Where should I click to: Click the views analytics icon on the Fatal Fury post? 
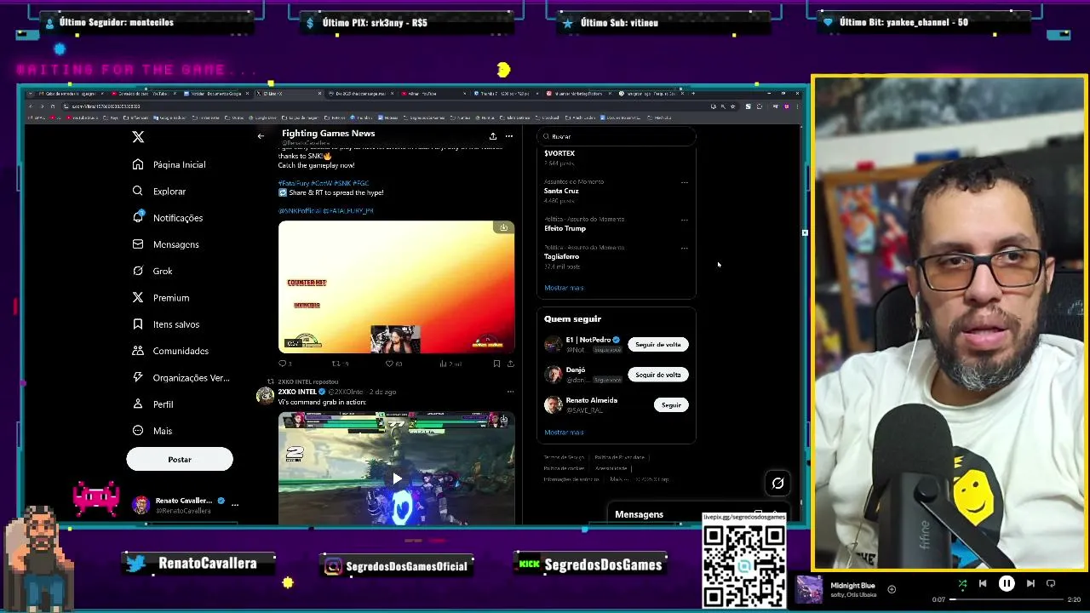coord(443,364)
